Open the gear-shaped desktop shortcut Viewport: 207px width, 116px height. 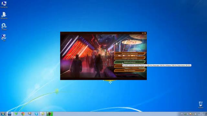click(x=4, y=27)
